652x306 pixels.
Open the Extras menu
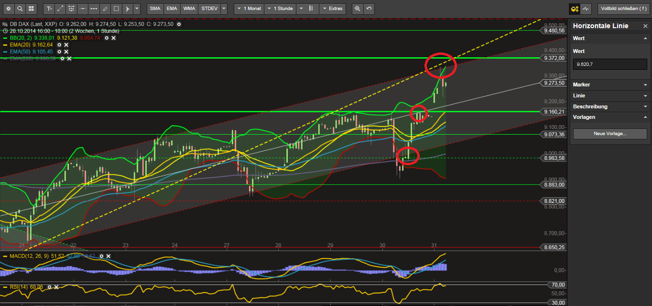[x=332, y=9]
